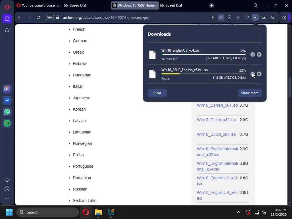This screenshot has height=219, width=292.
Task: Open a new tab with plus button
Action: click(211, 5)
